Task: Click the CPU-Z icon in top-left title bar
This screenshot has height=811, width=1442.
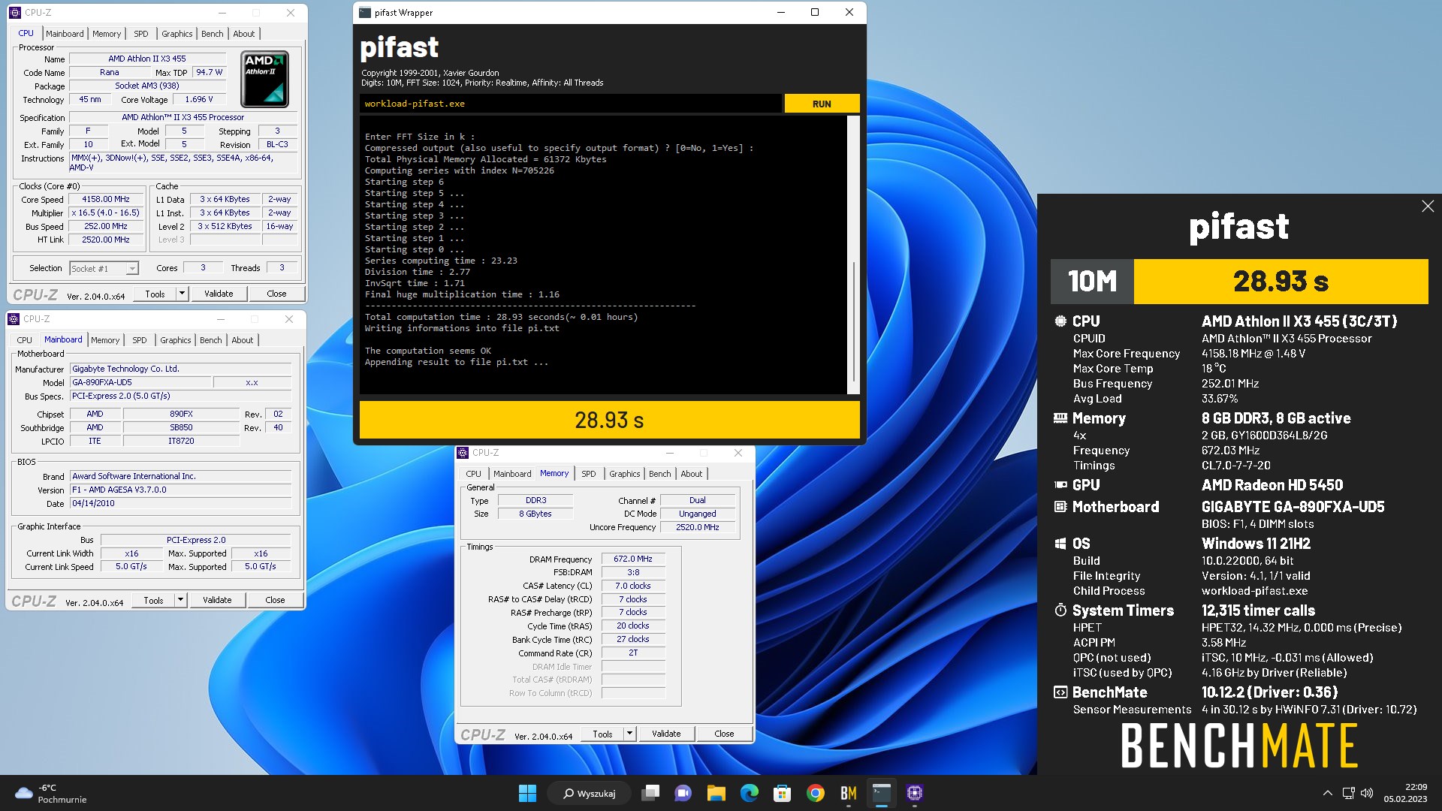Action: [x=14, y=13]
